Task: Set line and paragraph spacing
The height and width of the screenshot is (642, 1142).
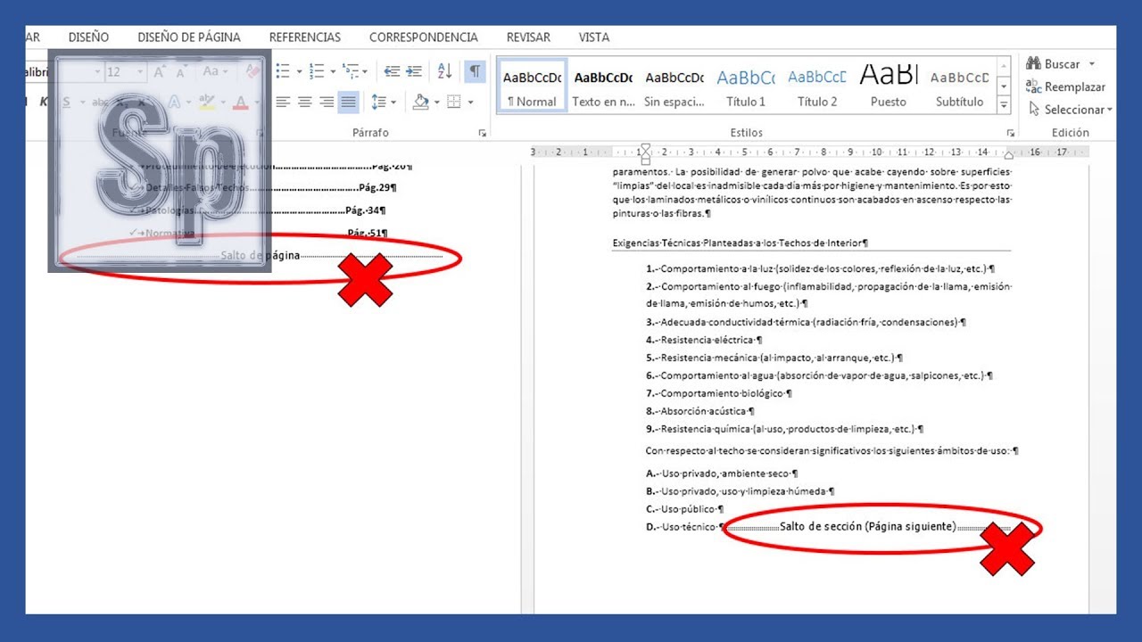Action: [378, 103]
